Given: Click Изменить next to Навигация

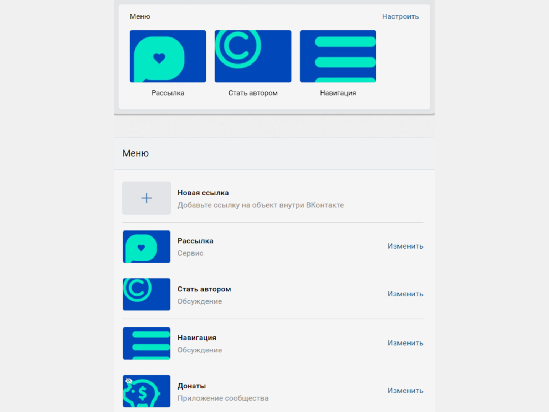Looking at the screenshot, I should pos(405,343).
